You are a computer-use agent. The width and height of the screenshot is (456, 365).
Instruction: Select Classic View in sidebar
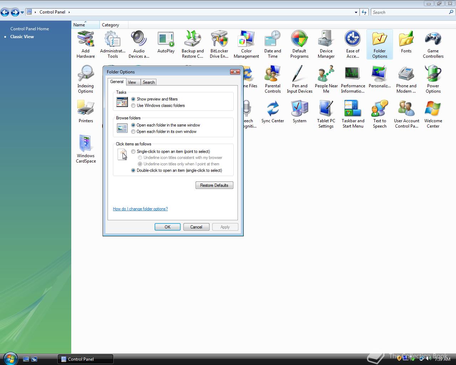pos(22,37)
